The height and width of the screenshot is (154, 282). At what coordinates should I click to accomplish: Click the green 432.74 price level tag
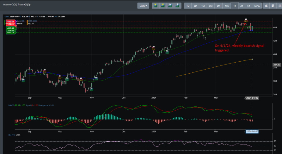point(11,32)
